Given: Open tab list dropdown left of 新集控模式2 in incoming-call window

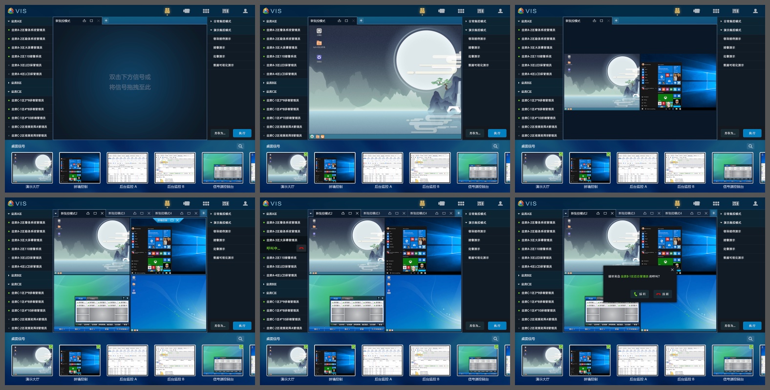Looking at the screenshot, I should pos(566,214).
